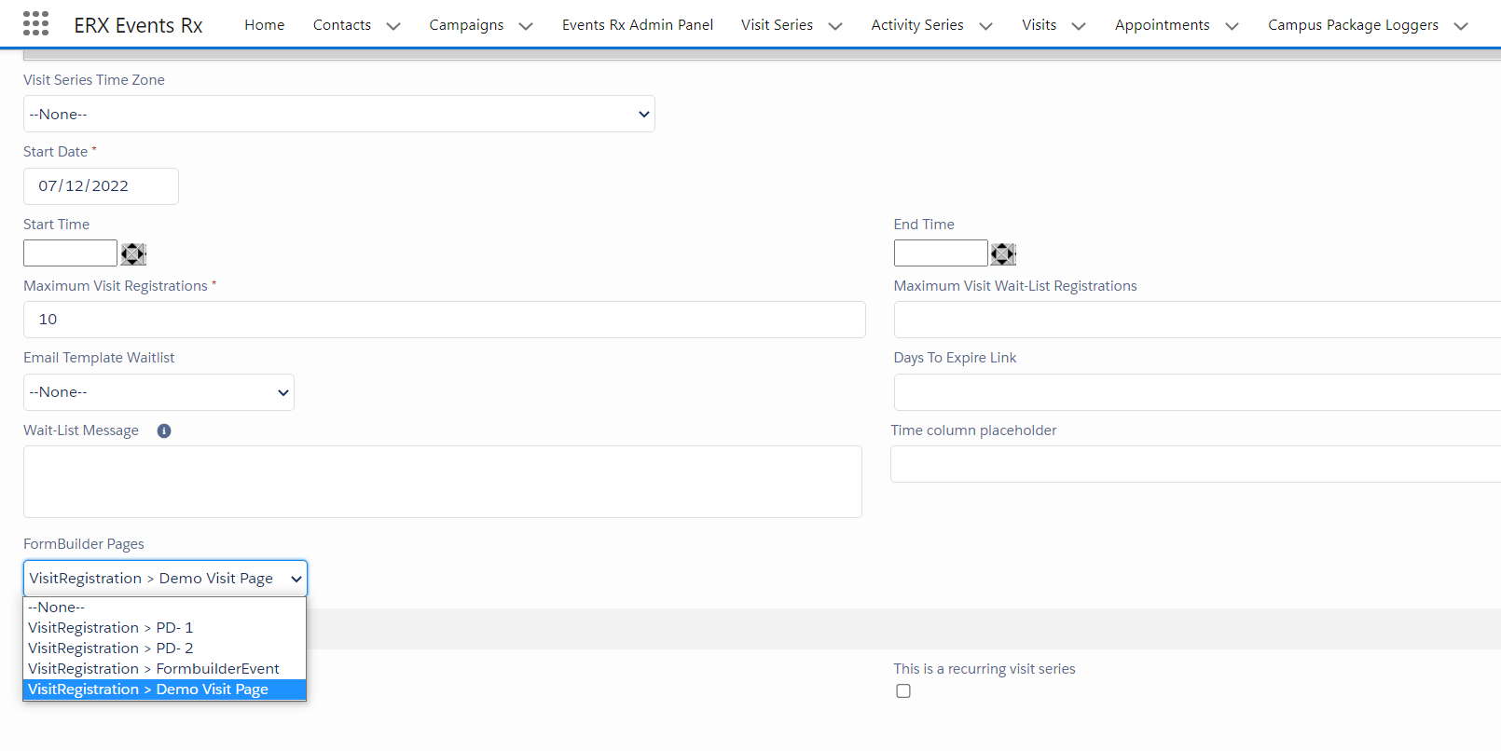Click the Start Date field
Image resolution: width=1501 pixels, height=751 pixels.
click(x=101, y=186)
